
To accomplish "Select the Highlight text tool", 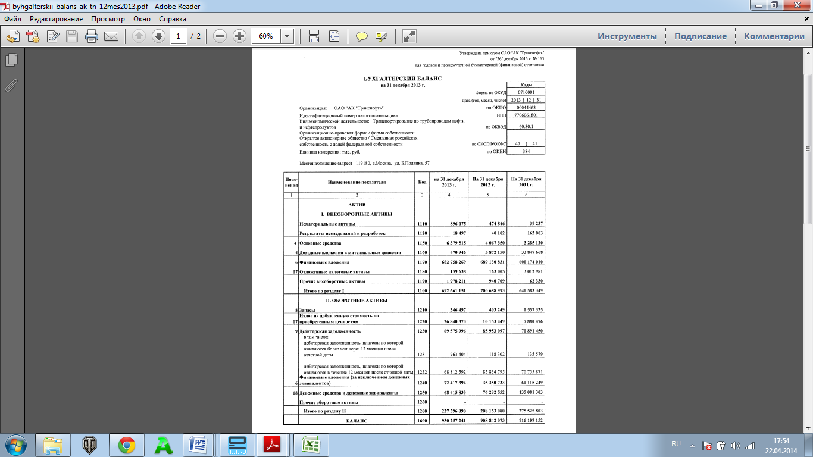I will pos(382,36).
